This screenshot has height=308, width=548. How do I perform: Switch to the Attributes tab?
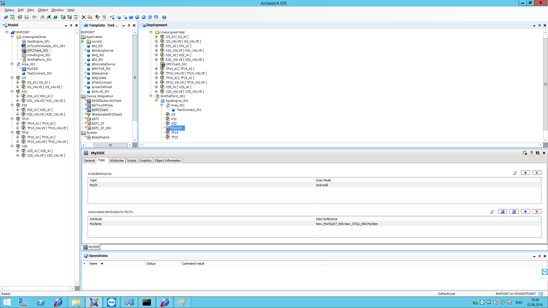tap(117, 161)
